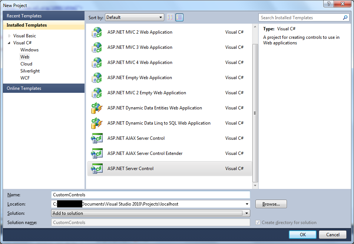Click the AJAX Server Control Extender icon

tap(97, 153)
